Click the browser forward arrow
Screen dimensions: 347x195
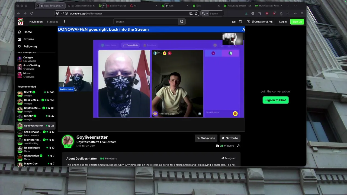25,13
